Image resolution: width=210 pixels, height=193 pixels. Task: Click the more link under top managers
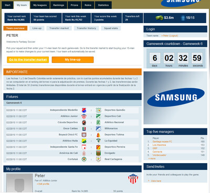pos(152,158)
